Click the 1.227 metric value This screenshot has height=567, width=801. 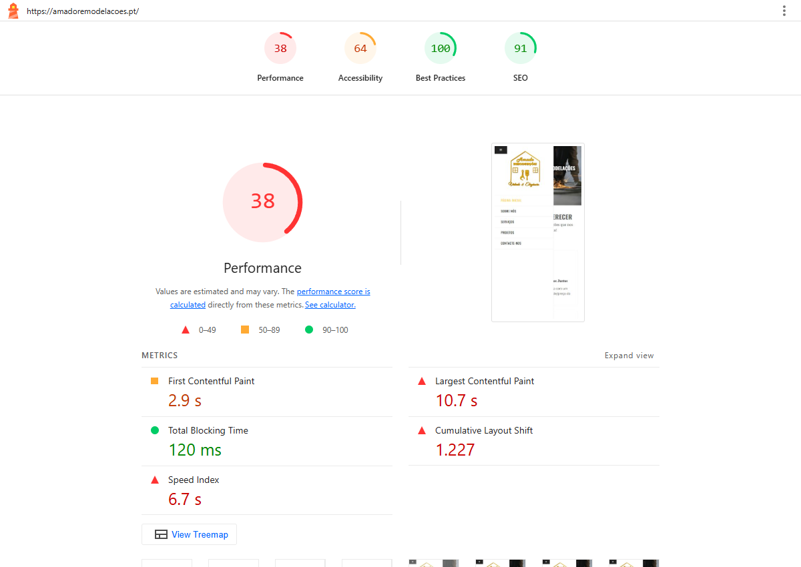coord(455,450)
